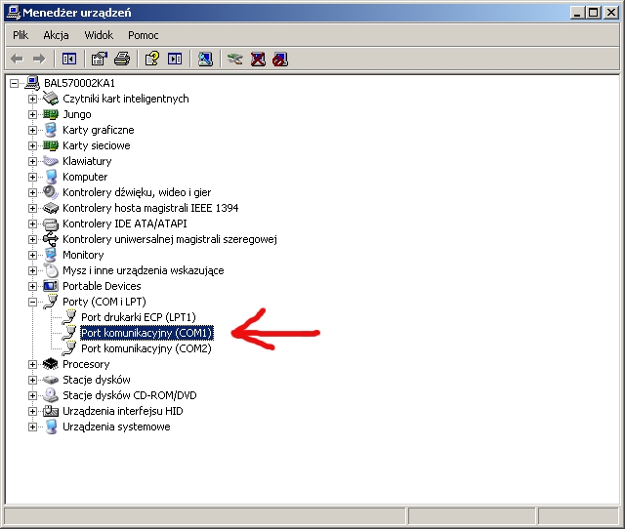Toggle the console tree pane icon
625x529 pixels.
69,59
